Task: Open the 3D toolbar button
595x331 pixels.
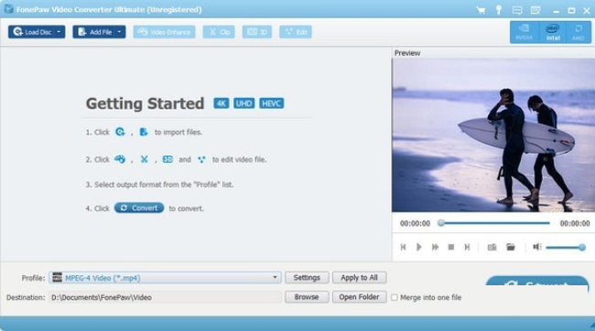Action: point(257,32)
